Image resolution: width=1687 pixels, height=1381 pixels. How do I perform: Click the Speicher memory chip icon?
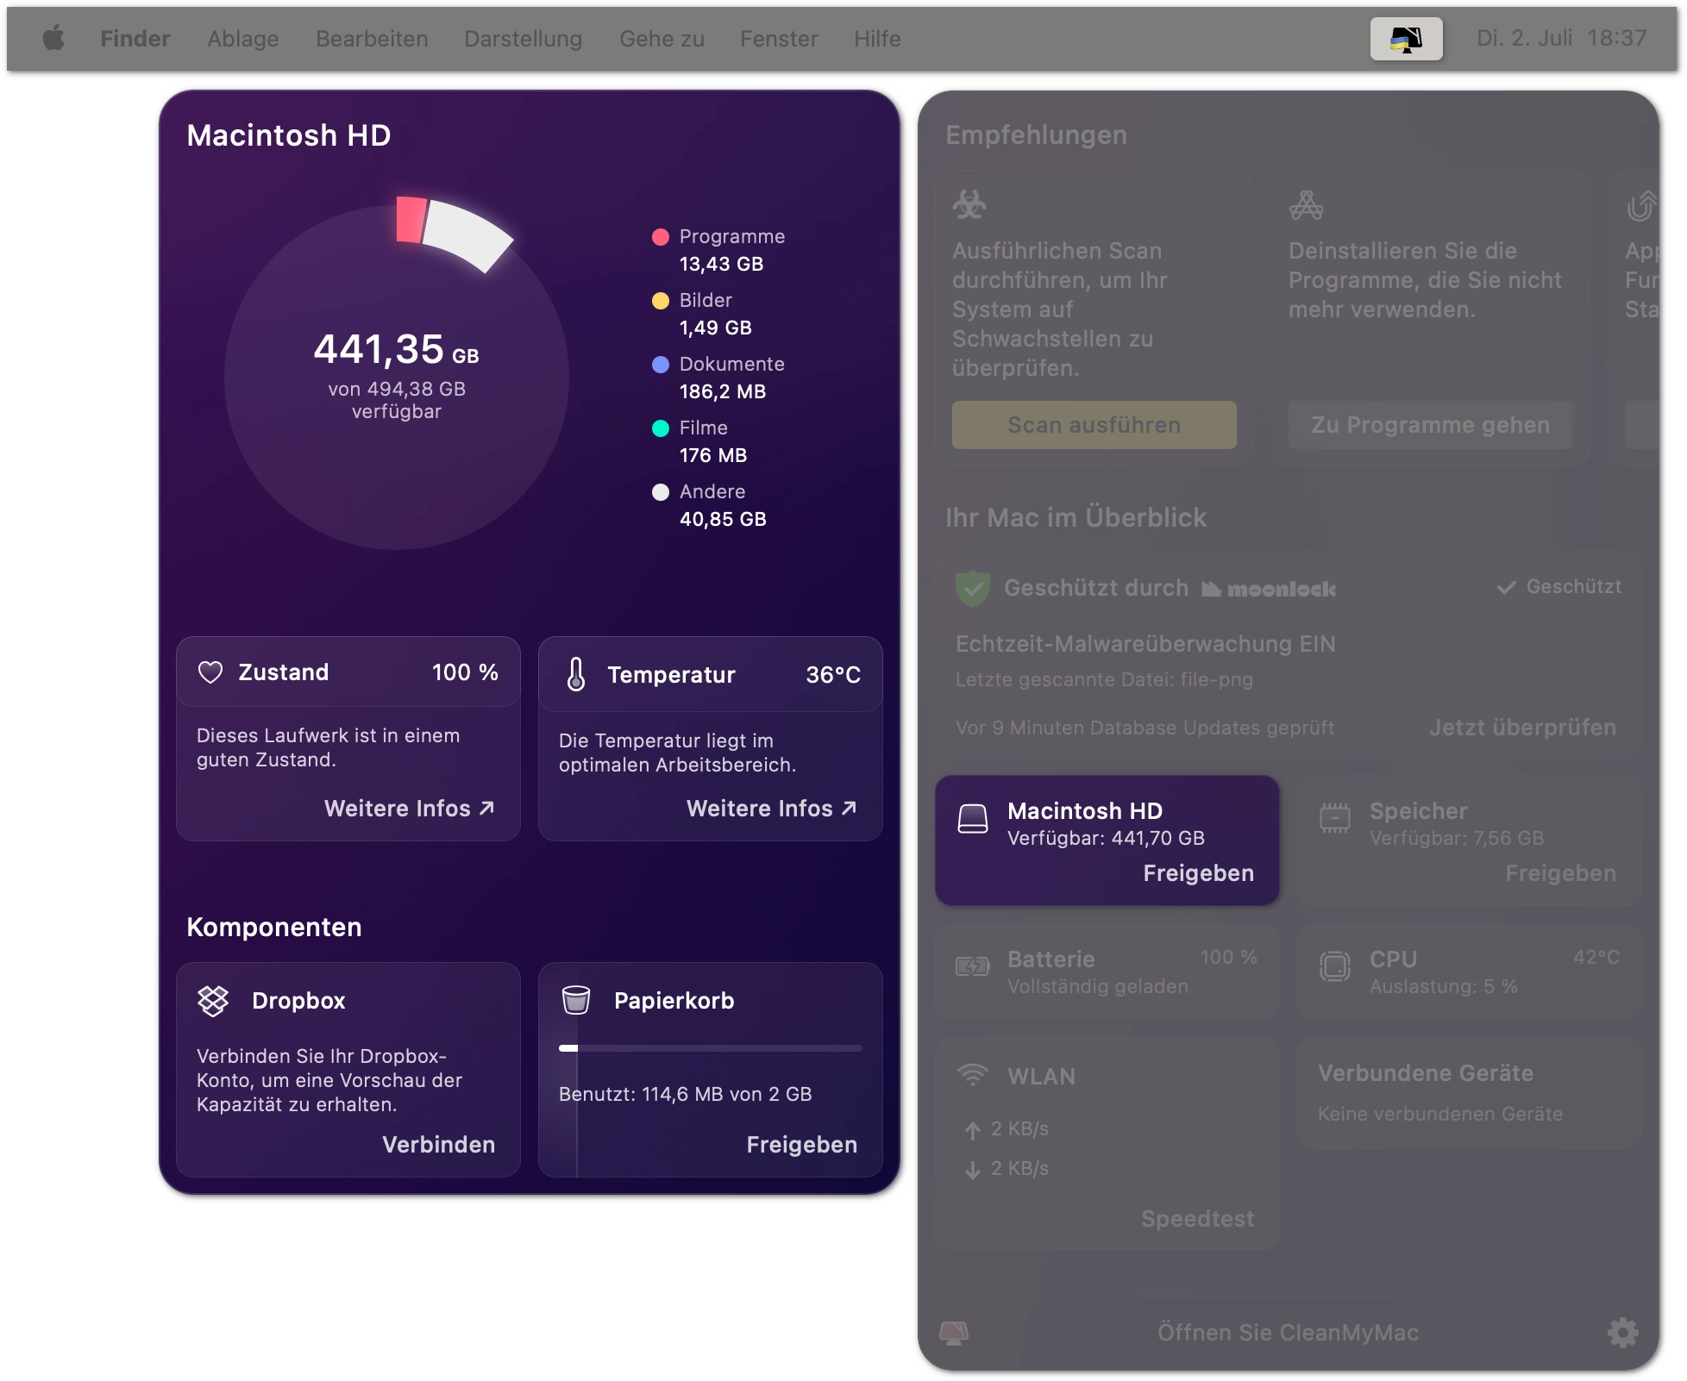pyautogui.click(x=1335, y=817)
